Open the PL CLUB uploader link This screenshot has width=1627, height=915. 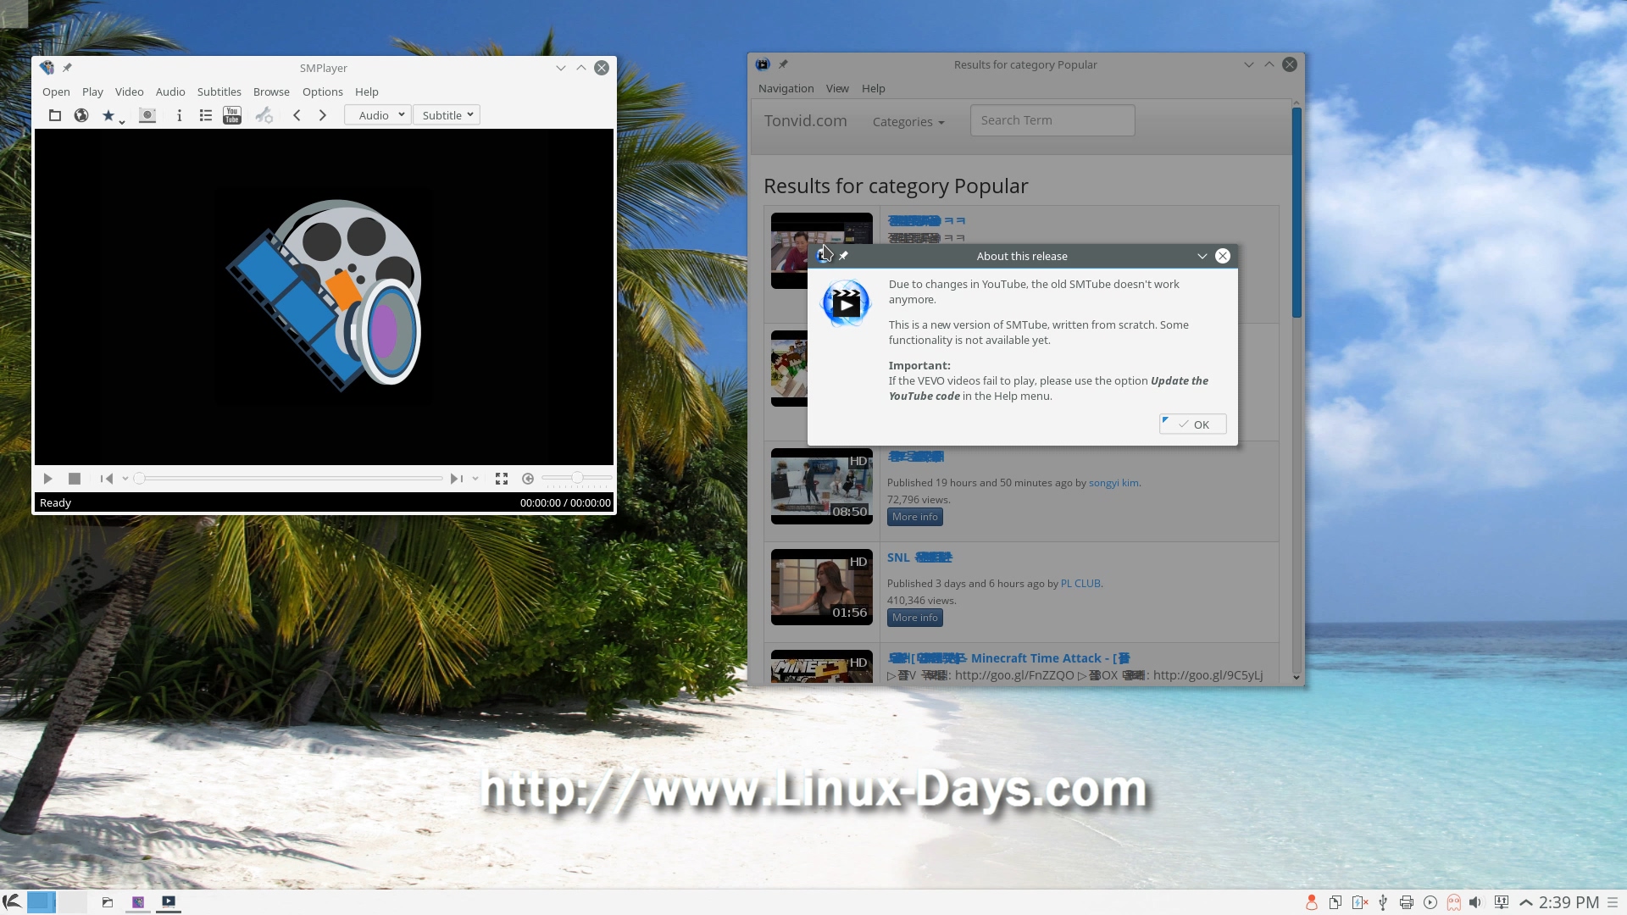(x=1080, y=584)
